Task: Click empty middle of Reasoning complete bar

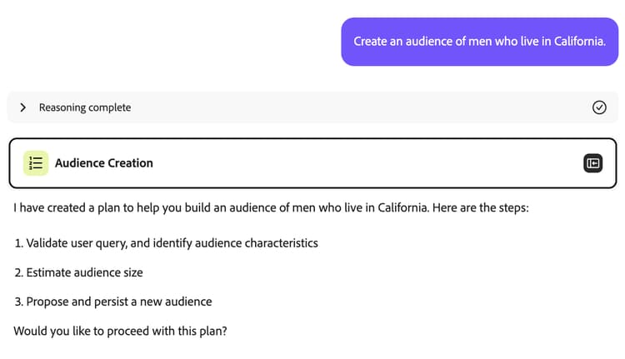Action: point(333,107)
